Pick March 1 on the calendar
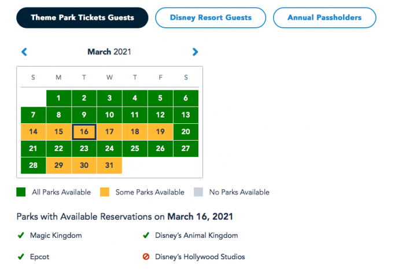The height and width of the screenshot is (272, 405). [59, 98]
